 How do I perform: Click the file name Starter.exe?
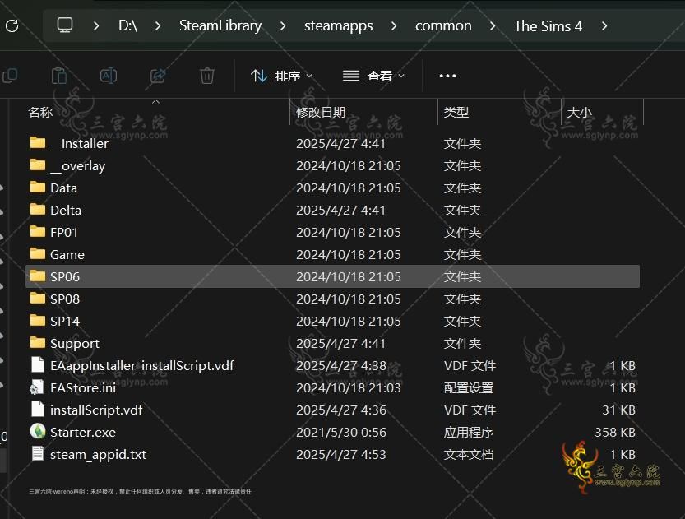83,432
